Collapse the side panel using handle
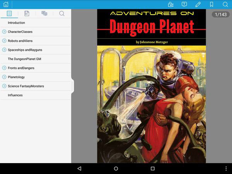This screenshot has height=174, width=232. click(73, 86)
